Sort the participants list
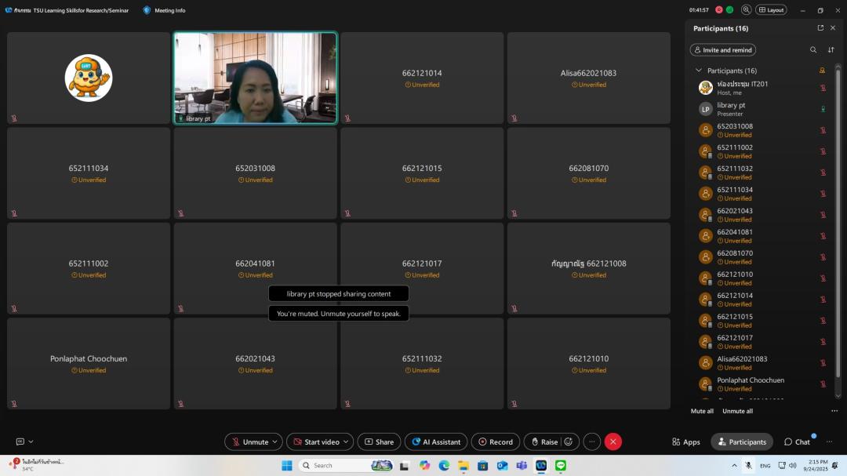The width and height of the screenshot is (847, 476). click(831, 50)
